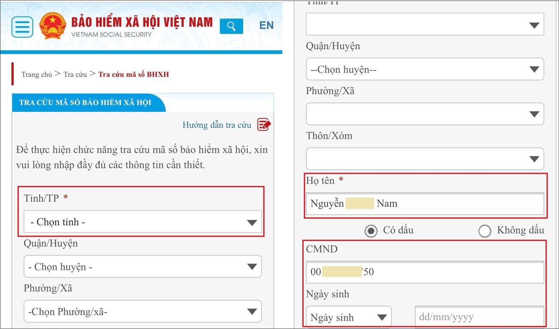This screenshot has height=329, width=559.
Task: Open the Chọn tỉnh dropdown under Tỉnh/TP
Action: coord(142,222)
